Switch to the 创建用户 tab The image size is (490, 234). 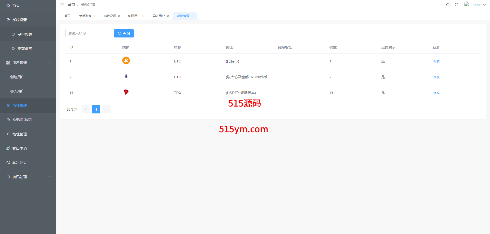(134, 16)
